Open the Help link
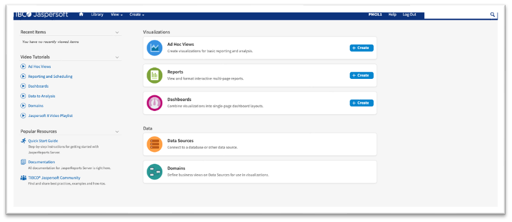The height and width of the screenshot is (222, 512). click(x=393, y=15)
